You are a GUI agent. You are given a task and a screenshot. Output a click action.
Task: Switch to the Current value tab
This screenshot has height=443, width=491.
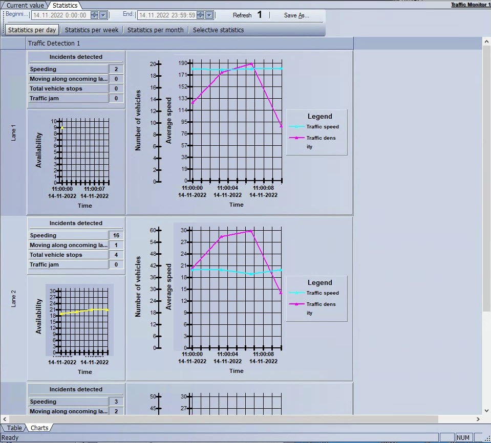click(25, 5)
